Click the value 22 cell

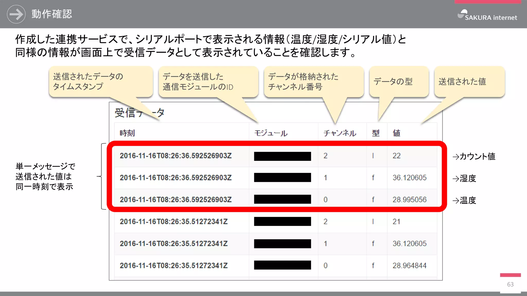coord(397,156)
